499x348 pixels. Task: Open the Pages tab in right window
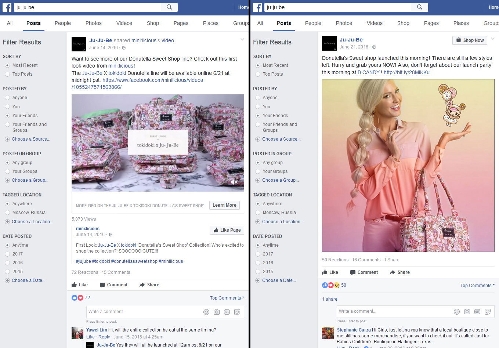431,23
